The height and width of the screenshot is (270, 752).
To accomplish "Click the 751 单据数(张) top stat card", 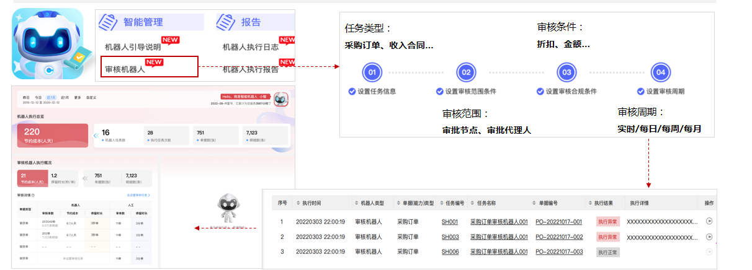I will [x=215, y=136].
